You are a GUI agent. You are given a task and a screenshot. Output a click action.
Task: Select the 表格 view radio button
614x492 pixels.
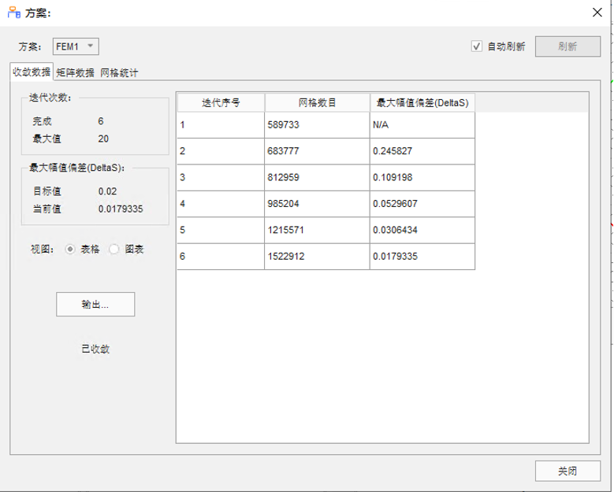[70, 249]
